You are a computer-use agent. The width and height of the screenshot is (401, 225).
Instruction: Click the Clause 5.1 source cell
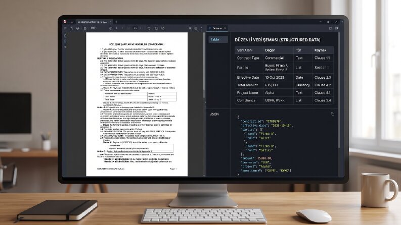323,93
